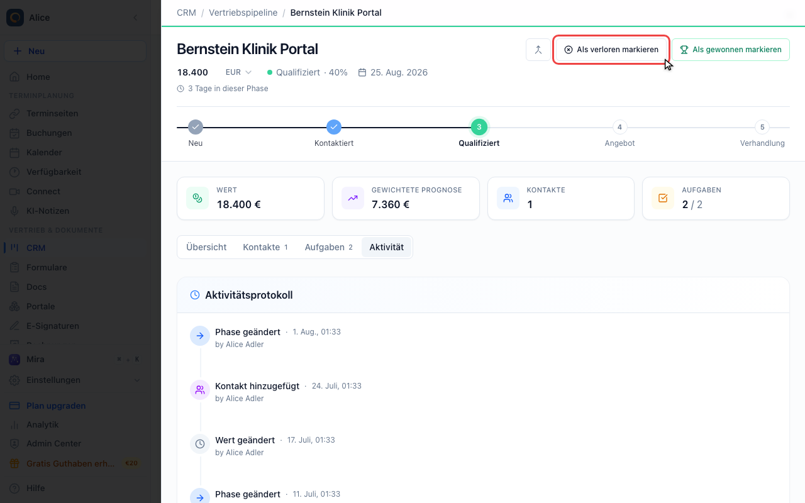The width and height of the screenshot is (805, 503).
Task: Navigate to Vertriebspipeline breadcrumb
Action: pyautogui.click(x=243, y=13)
